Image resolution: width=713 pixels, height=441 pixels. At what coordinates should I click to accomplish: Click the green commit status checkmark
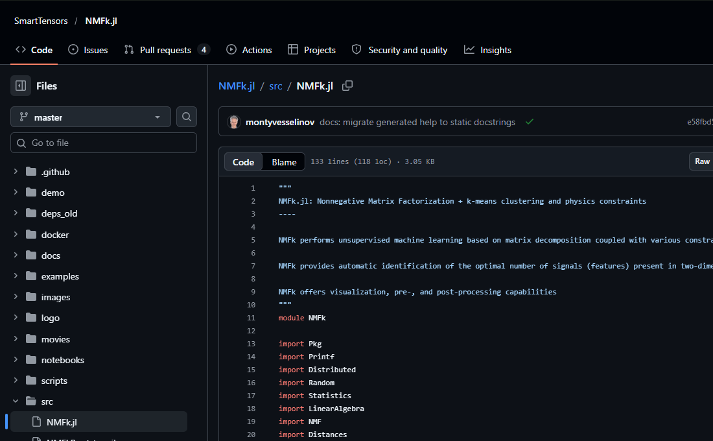[530, 121]
